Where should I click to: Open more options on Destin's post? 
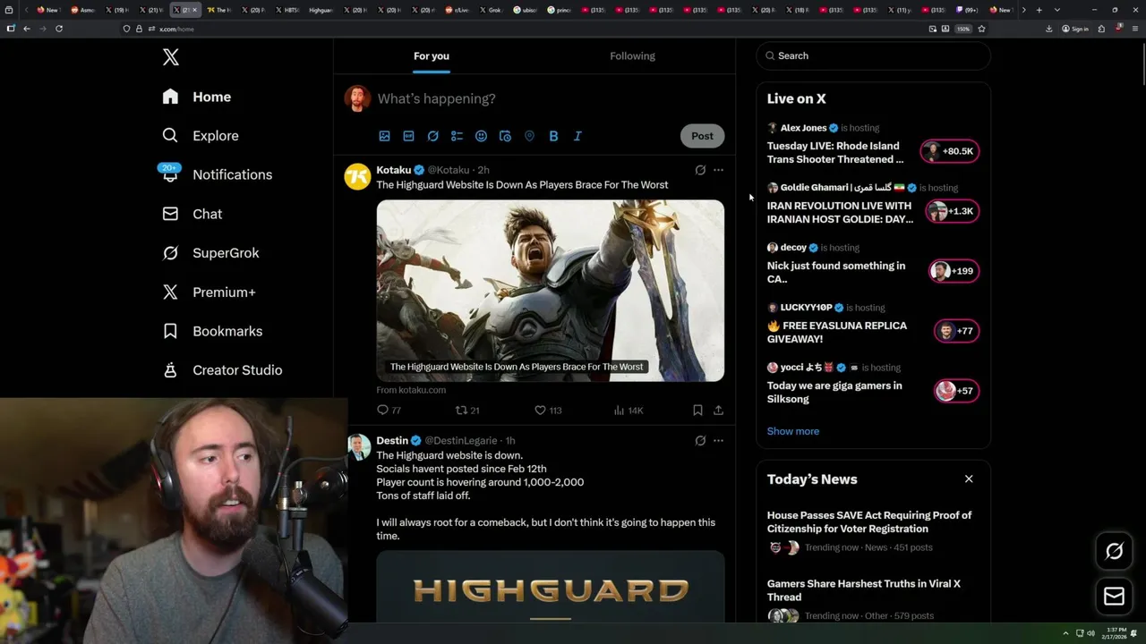718,440
